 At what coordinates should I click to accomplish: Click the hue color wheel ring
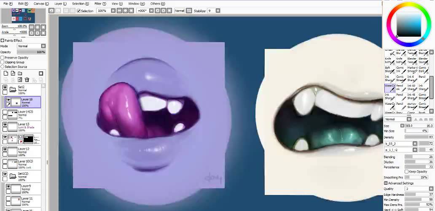tap(409, 5)
